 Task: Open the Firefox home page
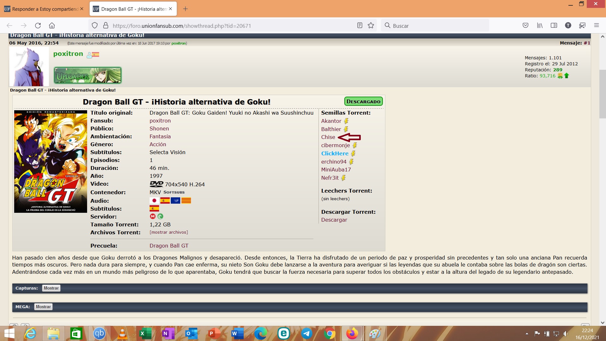click(x=52, y=26)
